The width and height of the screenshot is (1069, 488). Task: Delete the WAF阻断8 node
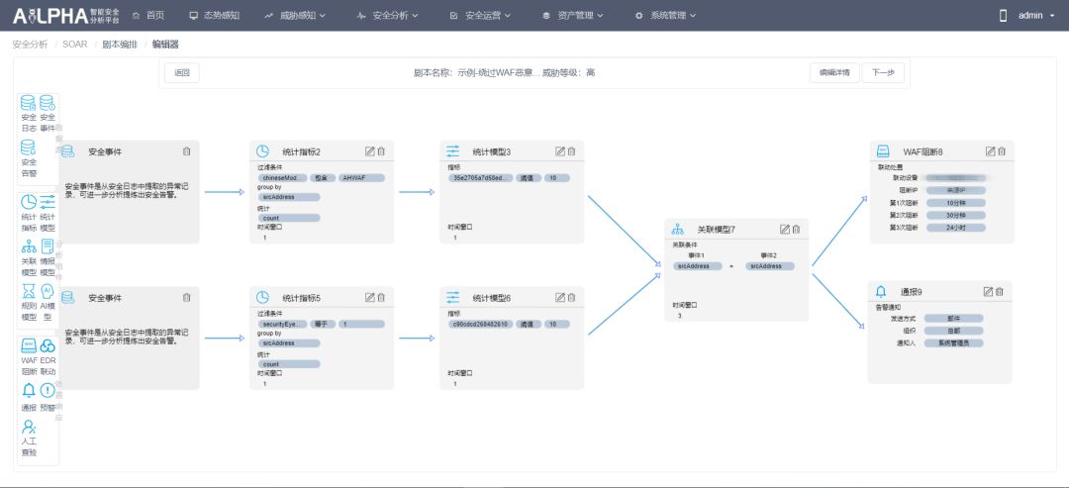(1002, 151)
